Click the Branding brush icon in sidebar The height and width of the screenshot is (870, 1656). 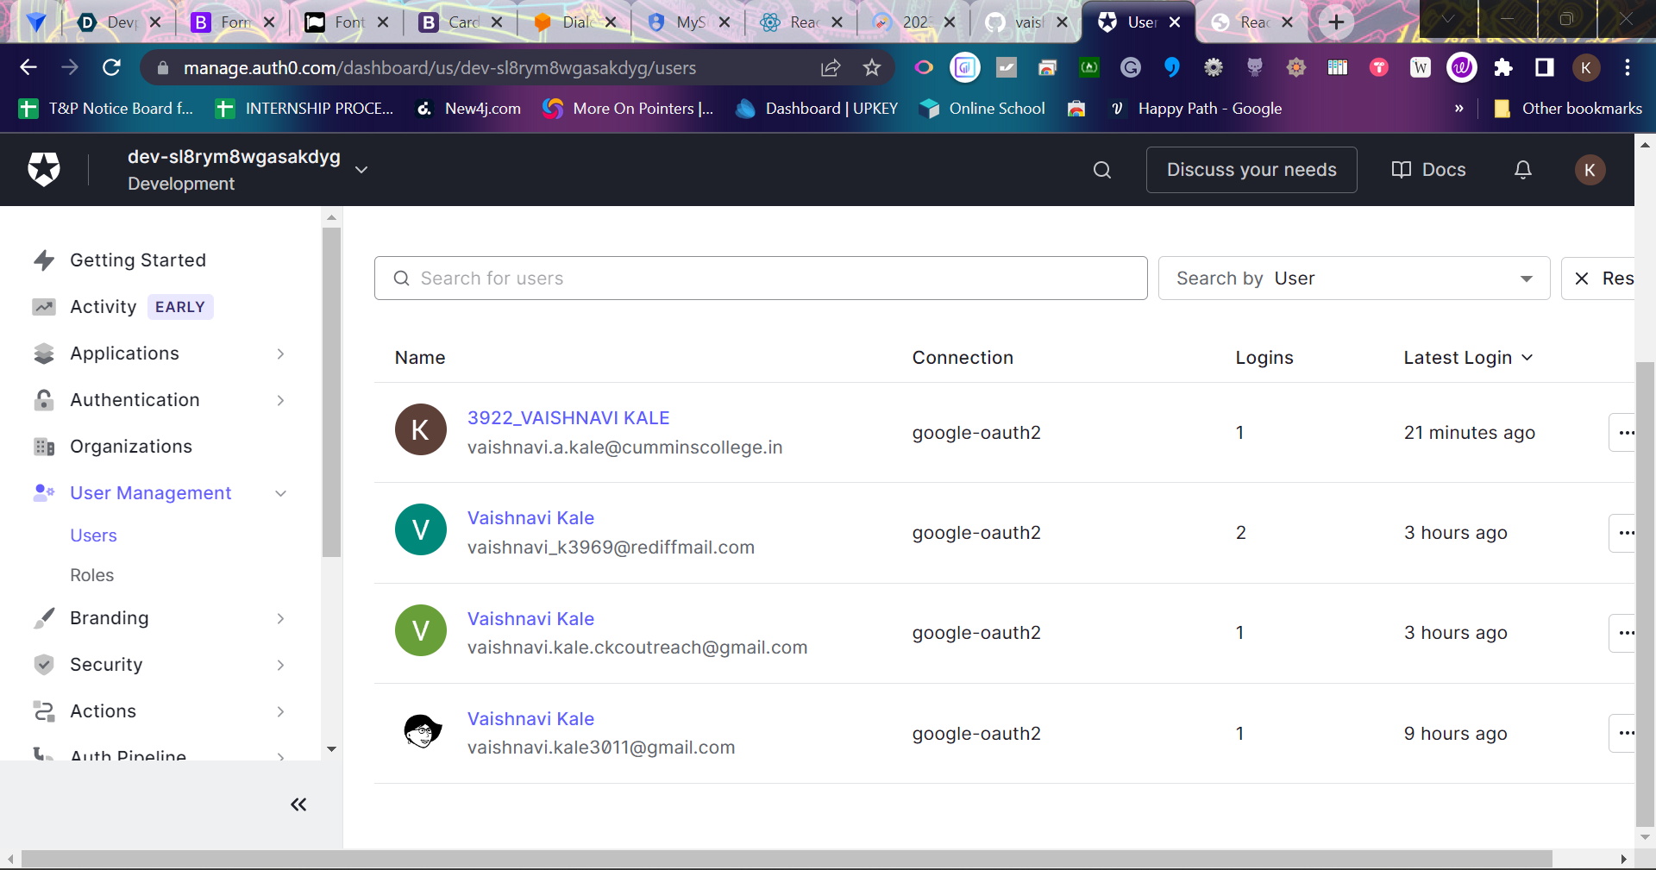pos(44,618)
